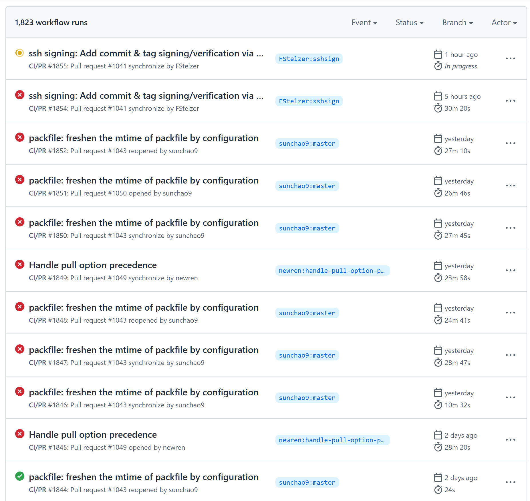Click the calendar icon next to '5 hours ago'
Image resolution: width=530 pixels, height=501 pixels.
coord(438,96)
